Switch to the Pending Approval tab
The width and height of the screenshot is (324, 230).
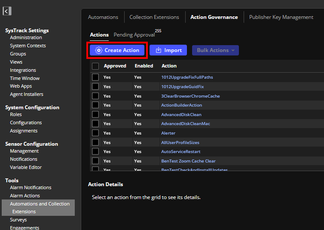pyautogui.click(x=134, y=35)
